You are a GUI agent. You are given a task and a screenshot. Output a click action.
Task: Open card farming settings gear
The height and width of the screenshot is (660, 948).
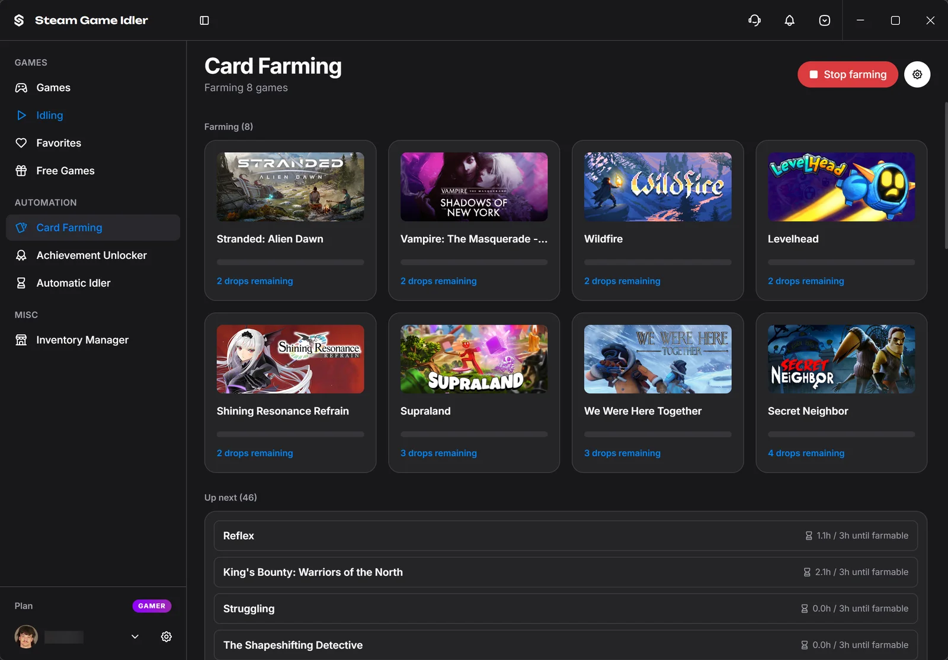917,75
